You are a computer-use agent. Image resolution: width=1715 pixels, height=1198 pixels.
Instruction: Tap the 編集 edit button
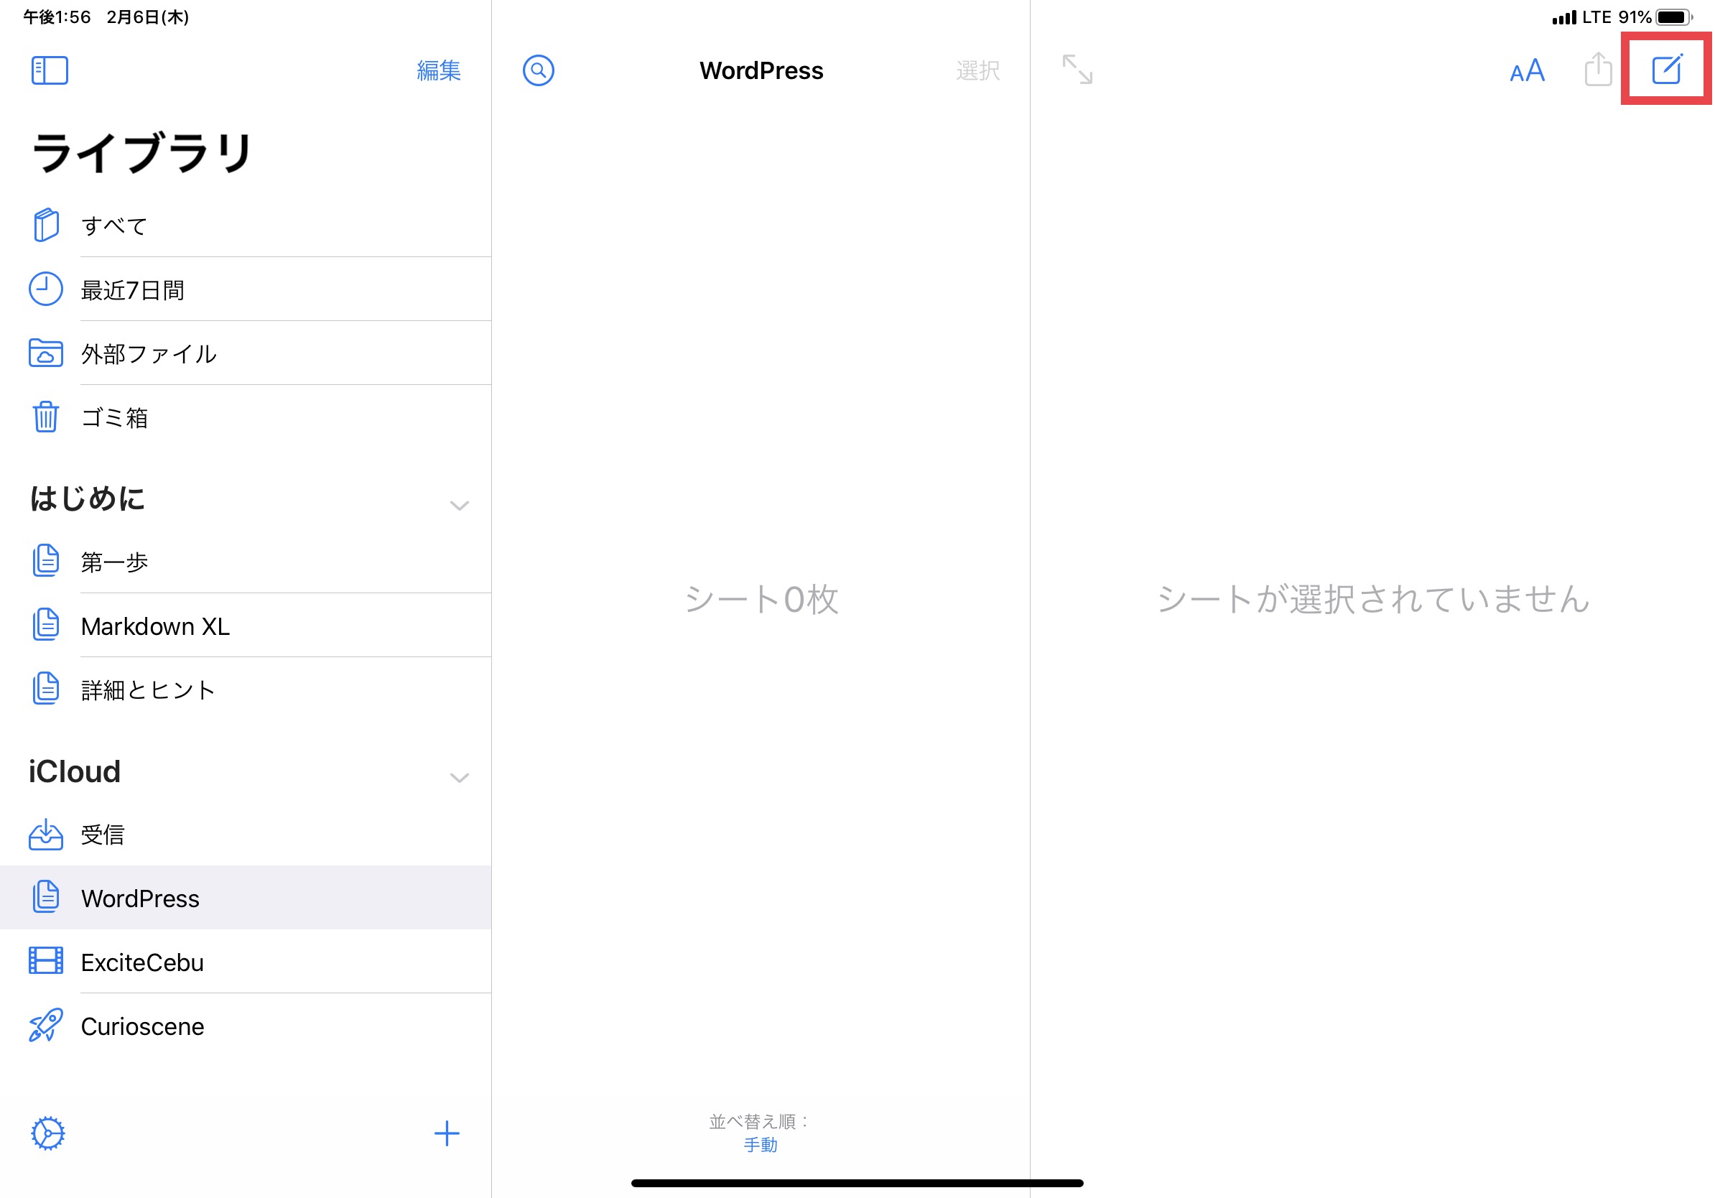click(439, 71)
